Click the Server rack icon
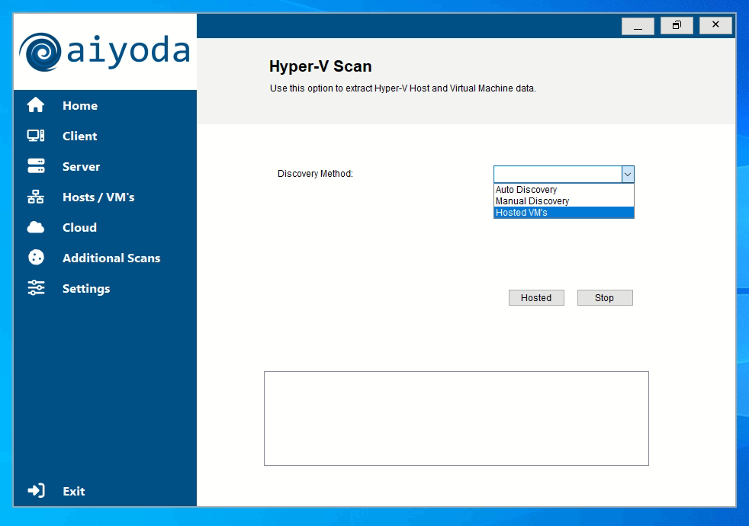Viewport: 749px width, 526px height. pos(36,166)
